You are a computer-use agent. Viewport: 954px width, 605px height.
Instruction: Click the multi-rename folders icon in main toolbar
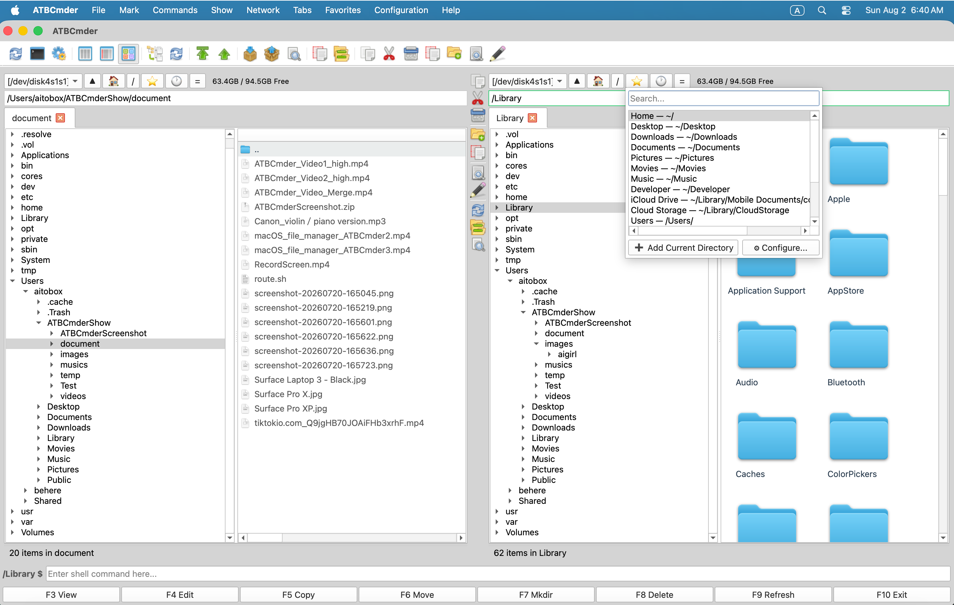pyautogui.click(x=341, y=53)
